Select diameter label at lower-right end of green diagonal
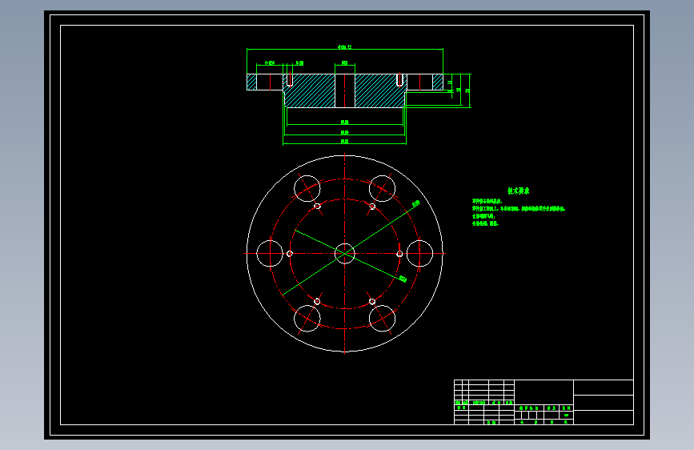The width and height of the screenshot is (694, 450). 403,279
